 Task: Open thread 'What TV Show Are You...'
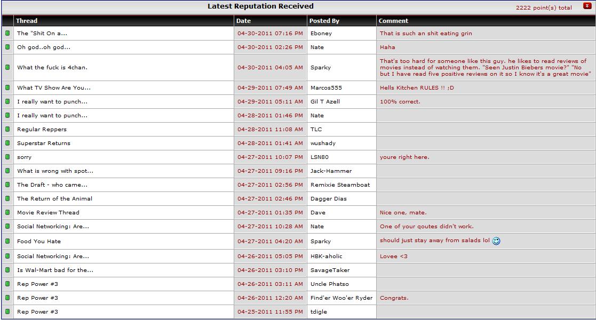click(x=53, y=87)
